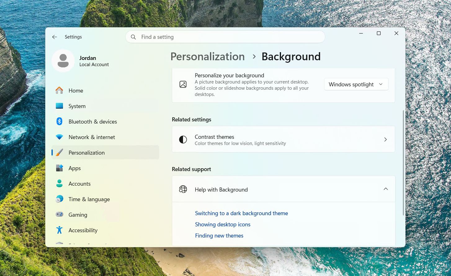451x276 pixels.
Task: Click the Home house icon
Action: coord(59,90)
